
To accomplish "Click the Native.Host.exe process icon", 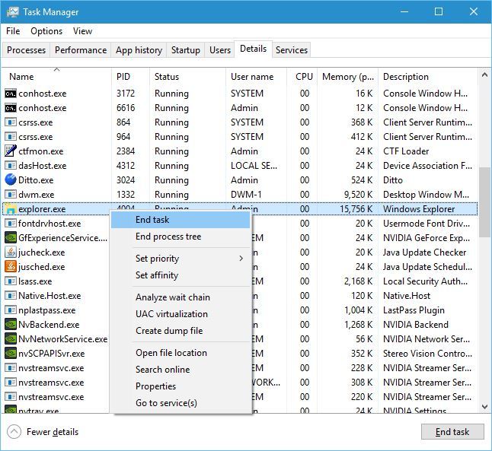I will [x=11, y=296].
